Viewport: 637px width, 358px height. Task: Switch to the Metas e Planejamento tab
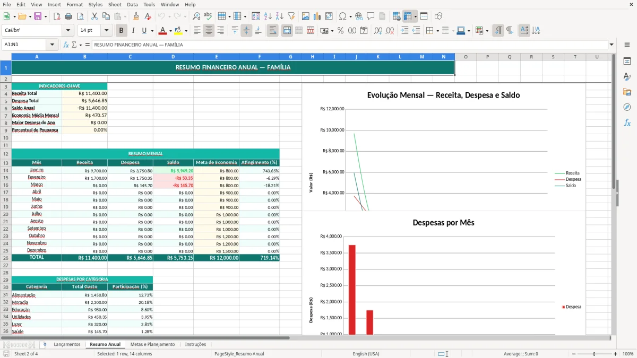(152, 344)
